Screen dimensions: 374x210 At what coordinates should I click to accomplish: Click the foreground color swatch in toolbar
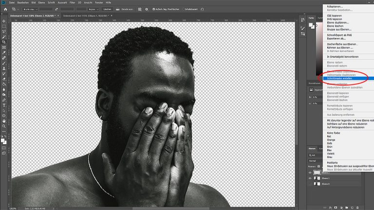tap(3, 140)
